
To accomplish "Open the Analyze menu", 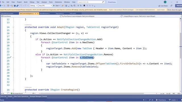I will [44, 2].
